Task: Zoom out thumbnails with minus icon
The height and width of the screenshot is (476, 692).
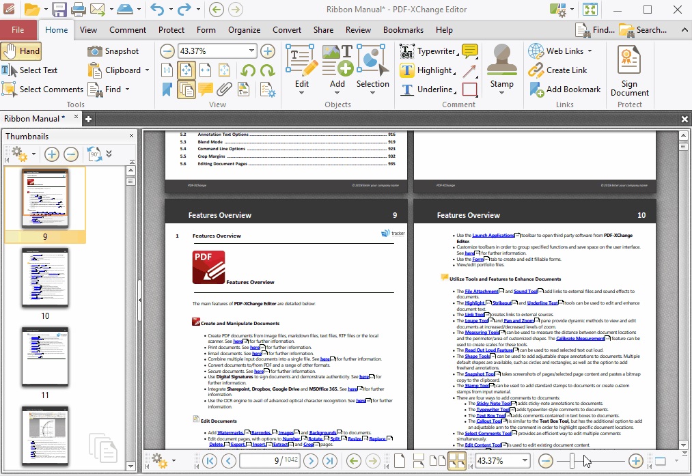Action: 71,154
